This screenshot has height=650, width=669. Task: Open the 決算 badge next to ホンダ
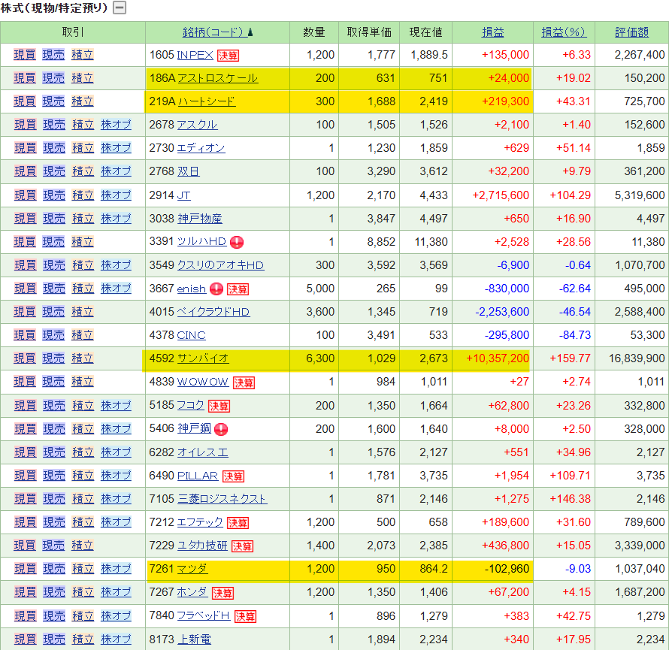pos(222,592)
